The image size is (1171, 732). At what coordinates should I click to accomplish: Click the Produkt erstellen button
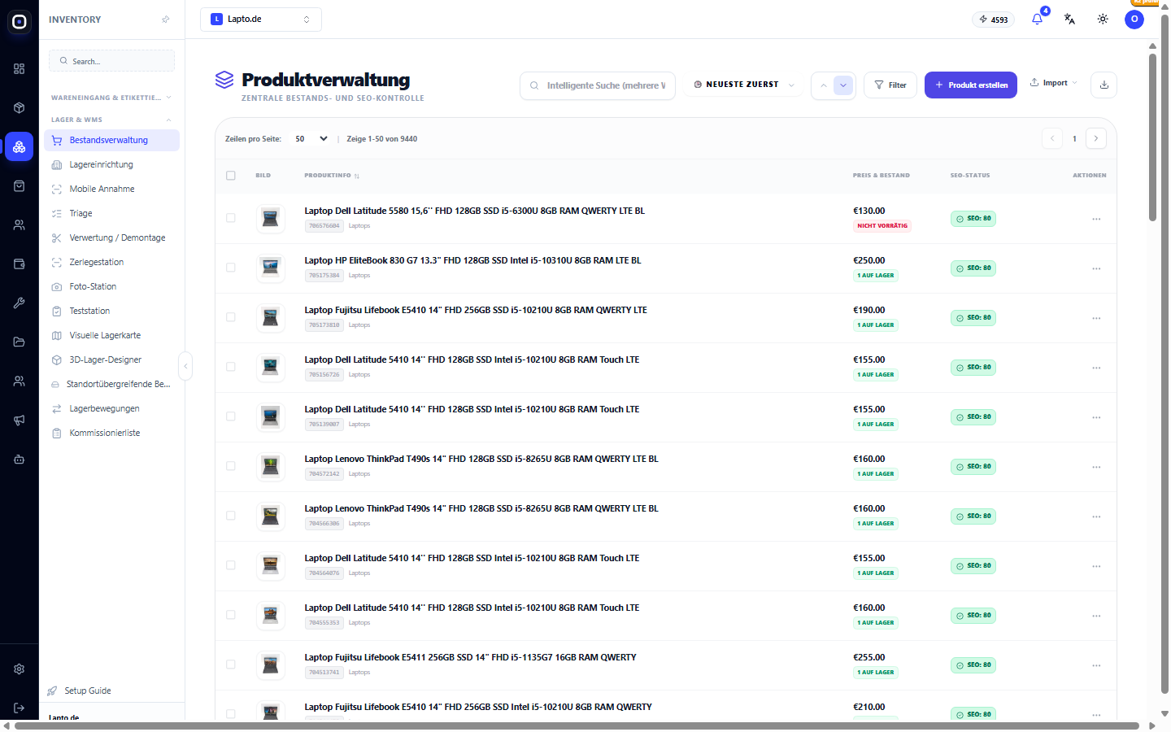coord(971,85)
